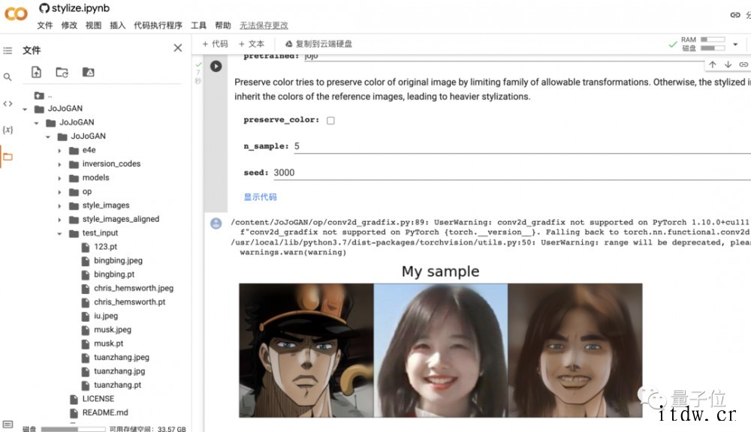Toggle the preserve_color checkbox

pyautogui.click(x=330, y=121)
